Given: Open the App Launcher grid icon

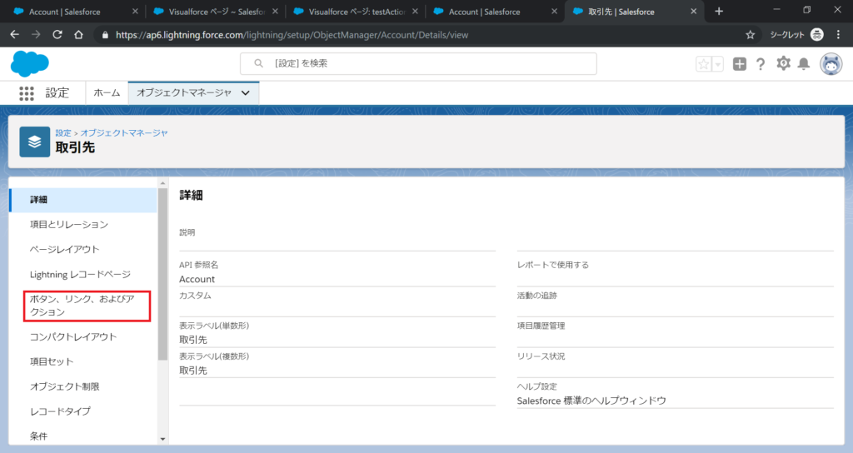Looking at the screenshot, I should coord(27,93).
